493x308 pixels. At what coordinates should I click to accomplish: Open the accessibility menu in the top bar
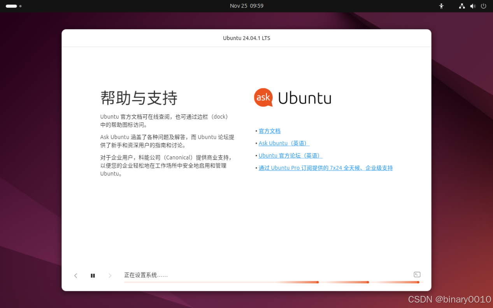(x=441, y=6)
